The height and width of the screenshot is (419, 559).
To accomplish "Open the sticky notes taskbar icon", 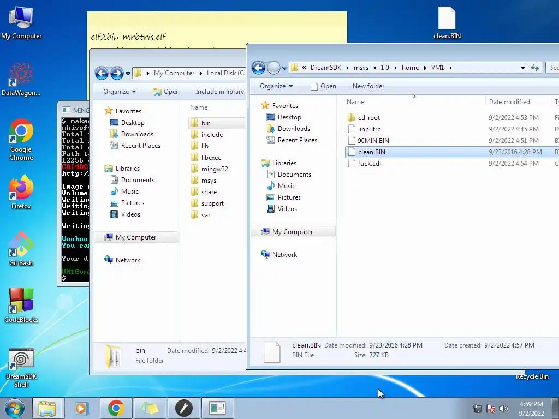I will tap(150, 408).
